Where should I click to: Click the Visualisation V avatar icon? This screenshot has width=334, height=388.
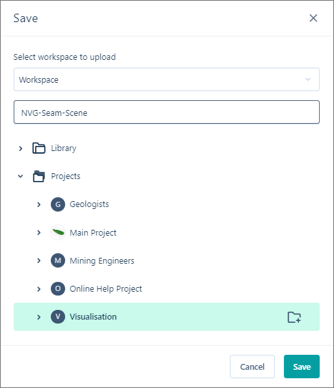[58, 317]
